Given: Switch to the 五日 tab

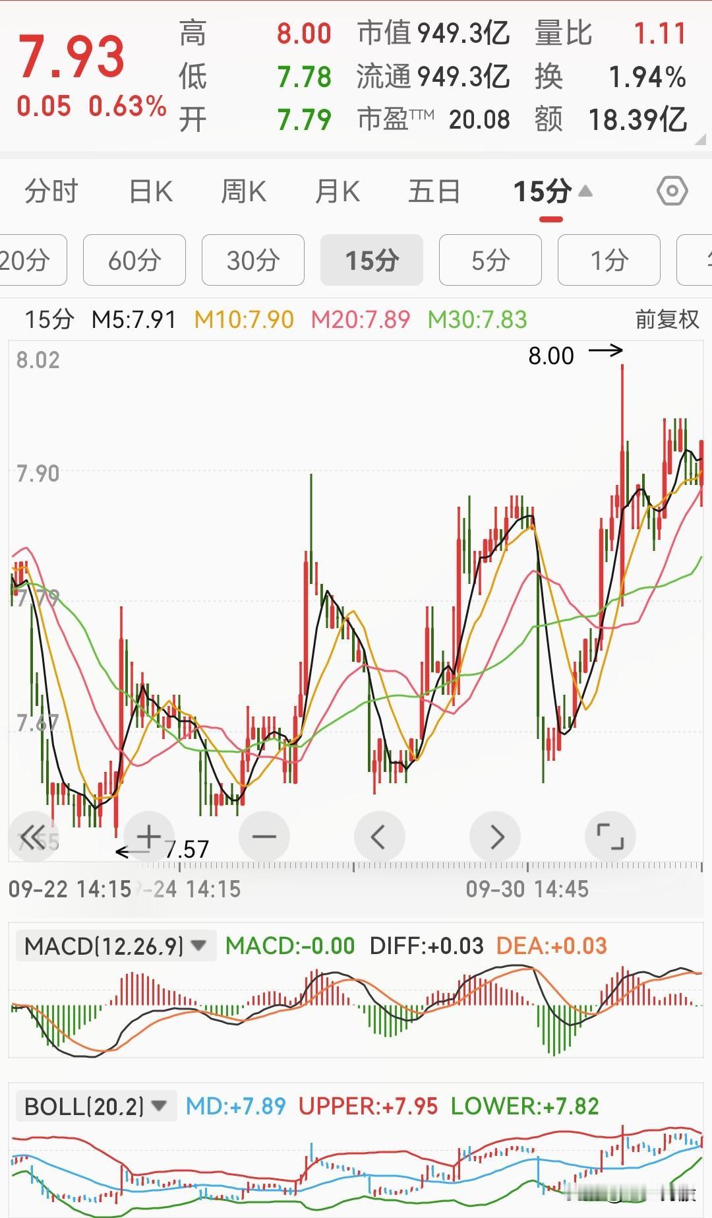Looking at the screenshot, I should [x=434, y=191].
